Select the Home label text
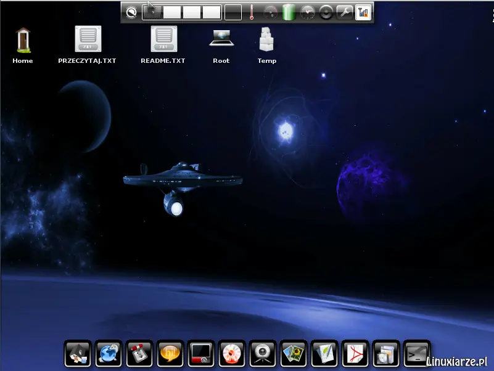494x371 pixels. pyautogui.click(x=23, y=61)
